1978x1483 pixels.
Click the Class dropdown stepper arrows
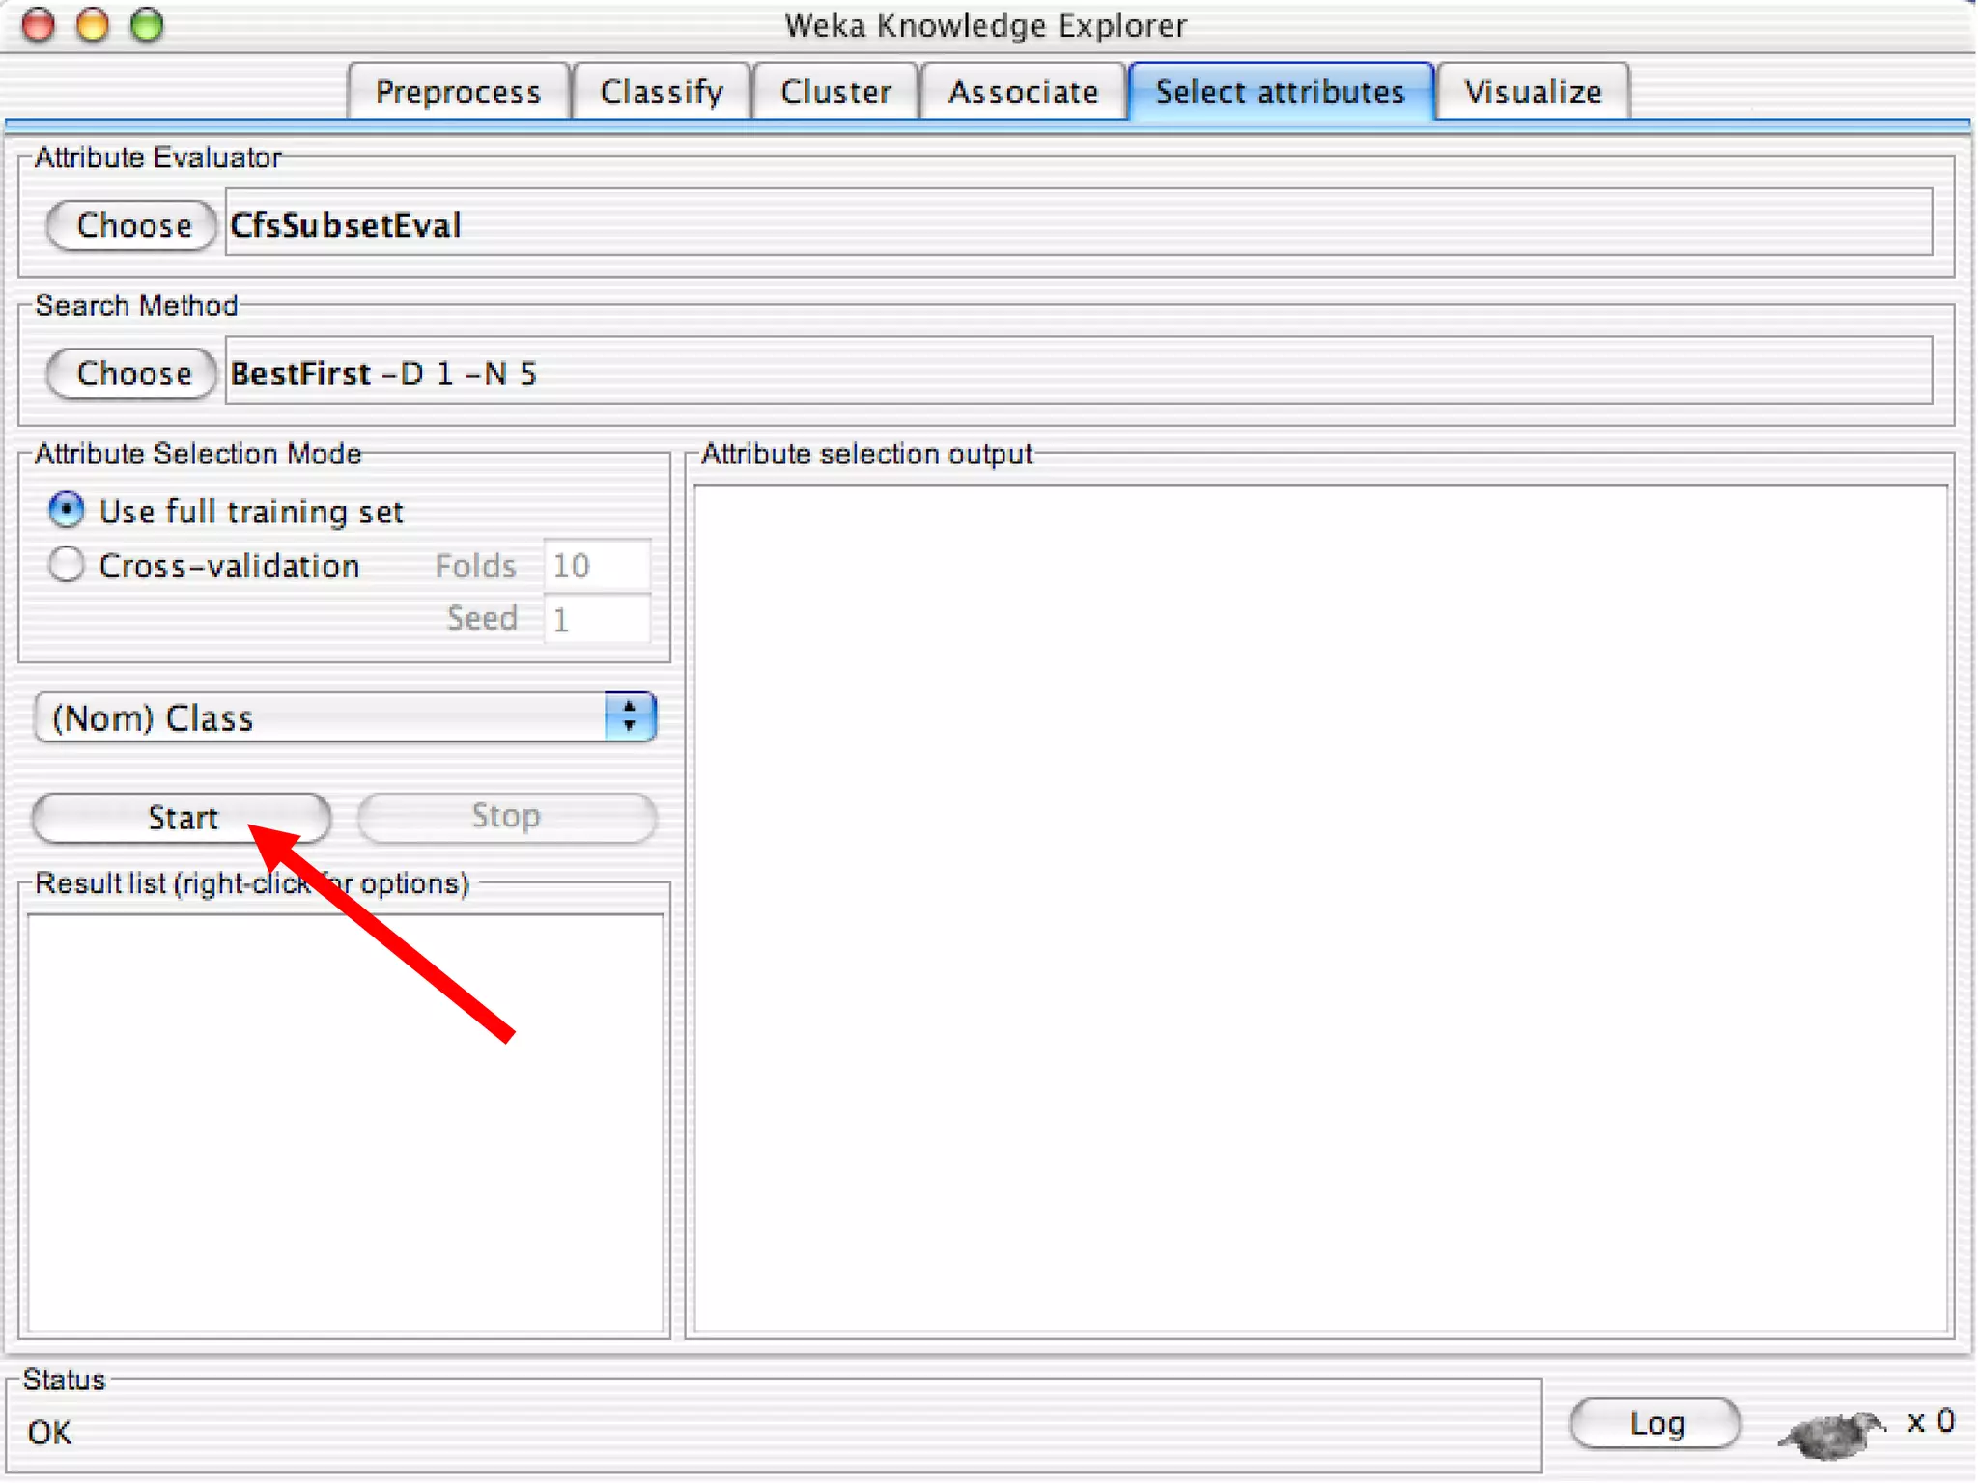(630, 717)
